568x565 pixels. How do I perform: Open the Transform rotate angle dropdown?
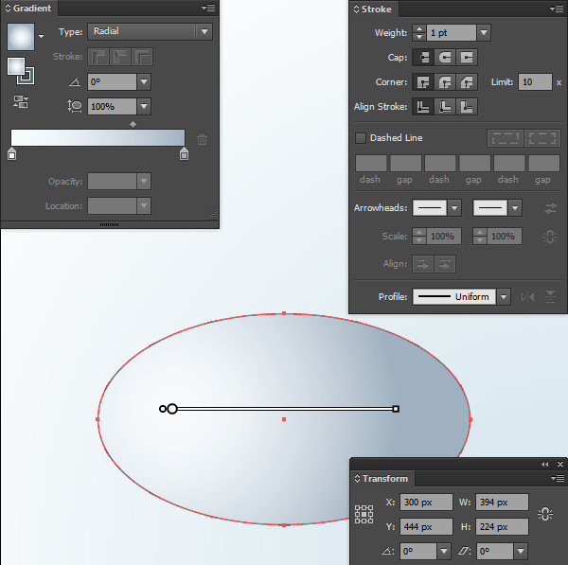tap(444, 552)
